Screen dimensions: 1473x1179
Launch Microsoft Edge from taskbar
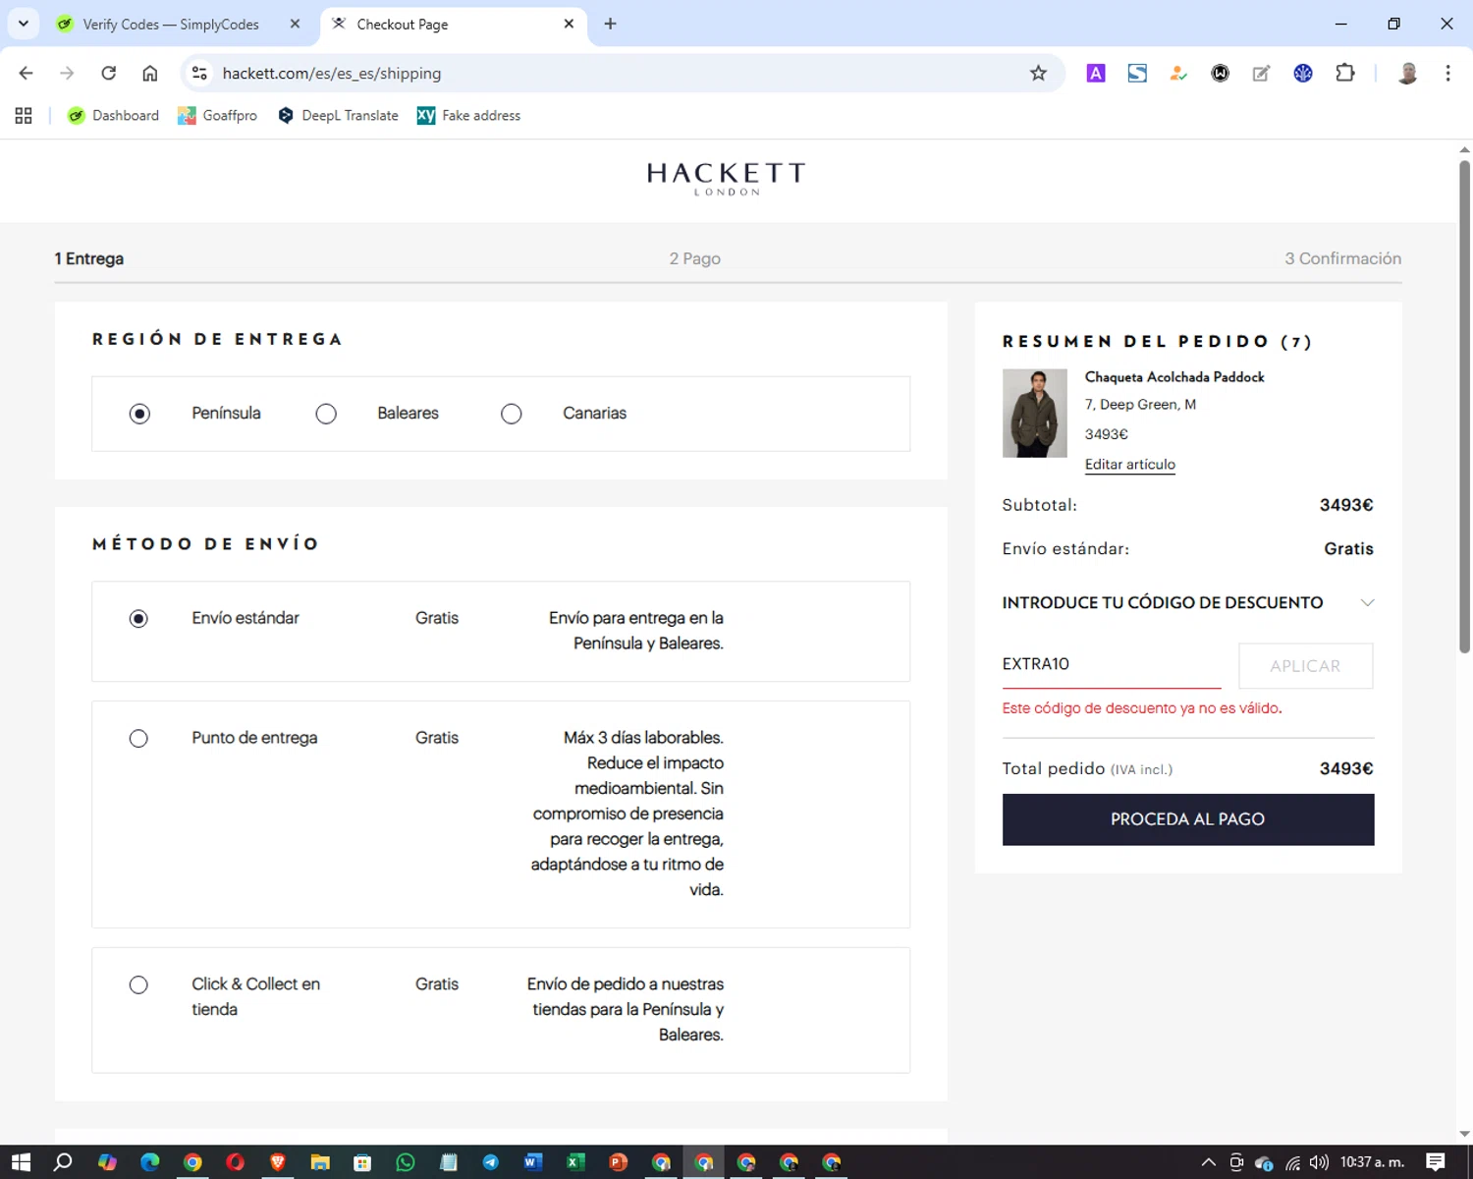point(149,1162)
